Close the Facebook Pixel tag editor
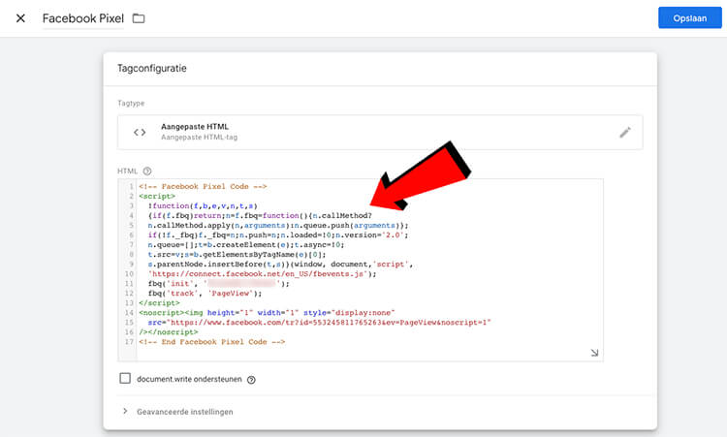The width and height of the screenshot is (727, 437). (x=20, y=18)
